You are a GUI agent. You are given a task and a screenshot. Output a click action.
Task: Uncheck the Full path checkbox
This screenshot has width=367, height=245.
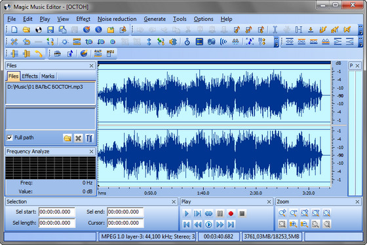click(x=10, y=138)
